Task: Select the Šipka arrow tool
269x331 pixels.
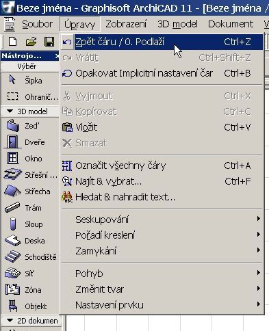Action: (29, 81)
